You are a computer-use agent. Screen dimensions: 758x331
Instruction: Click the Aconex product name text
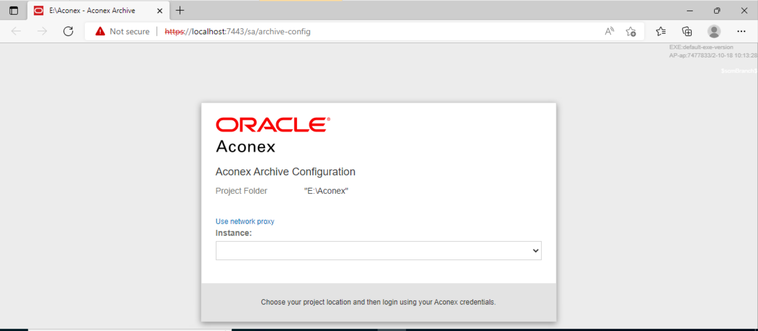click(x=246, y=147)
